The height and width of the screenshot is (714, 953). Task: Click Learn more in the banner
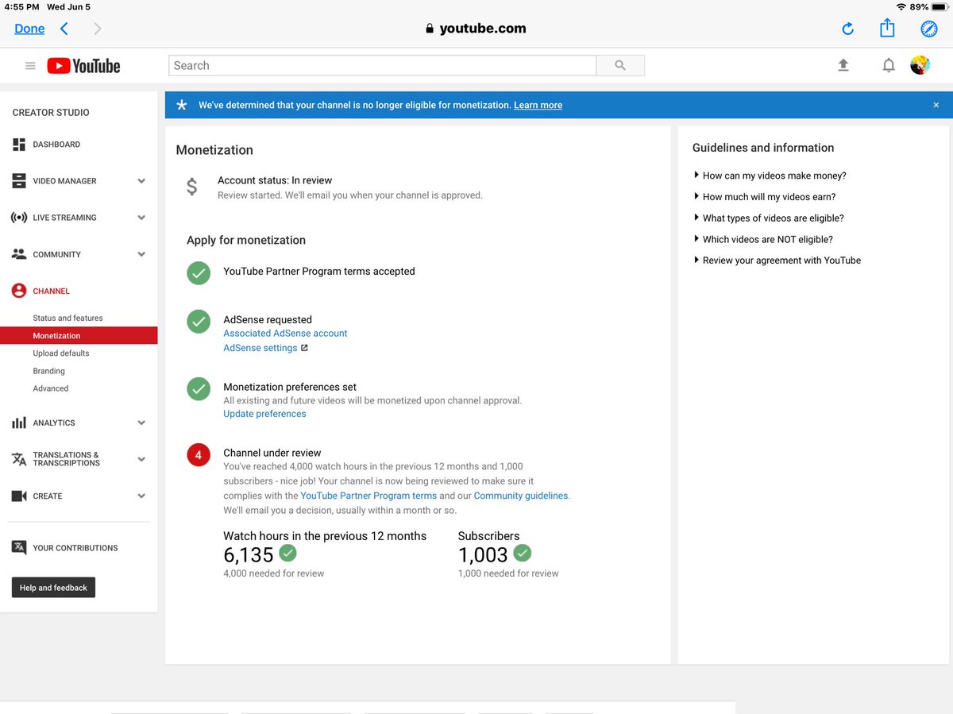pos(538,105)
